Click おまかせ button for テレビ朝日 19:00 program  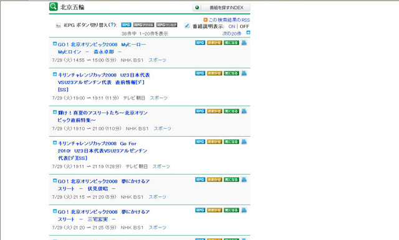pyautogui.click(x=214, y=73)
